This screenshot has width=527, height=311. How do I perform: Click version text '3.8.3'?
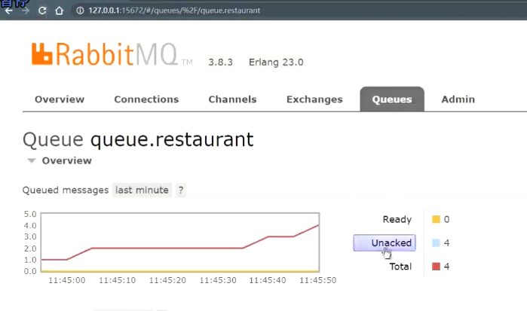tap(220, 63)
